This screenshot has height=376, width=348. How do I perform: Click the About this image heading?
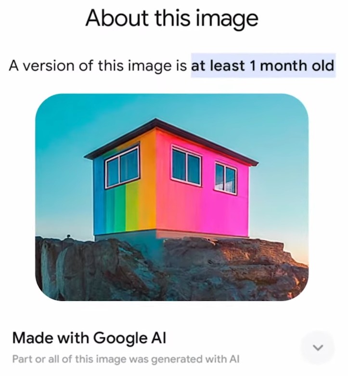pos(172,19)
